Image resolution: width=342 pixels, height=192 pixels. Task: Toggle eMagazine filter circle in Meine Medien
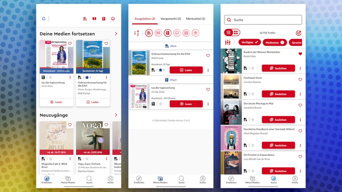coord(158,33)
